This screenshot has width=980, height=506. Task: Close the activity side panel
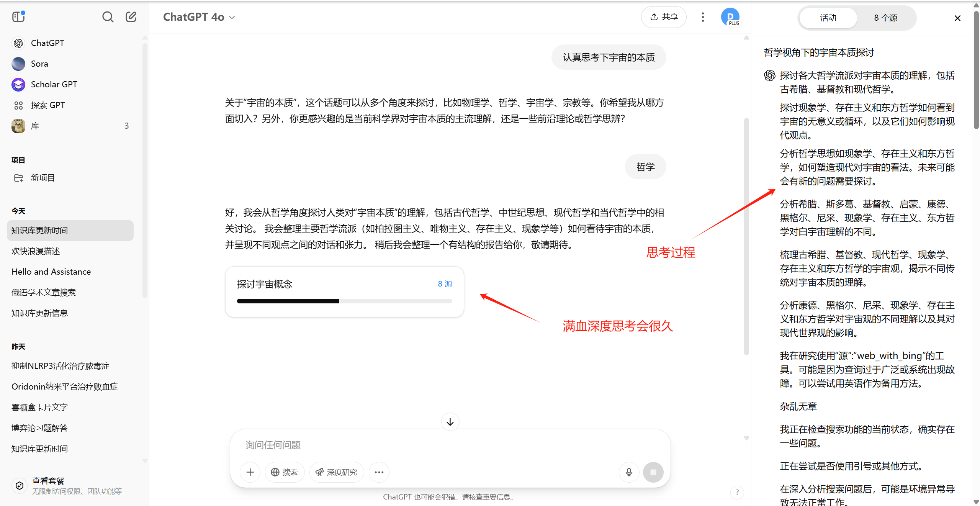click(957, 18)
